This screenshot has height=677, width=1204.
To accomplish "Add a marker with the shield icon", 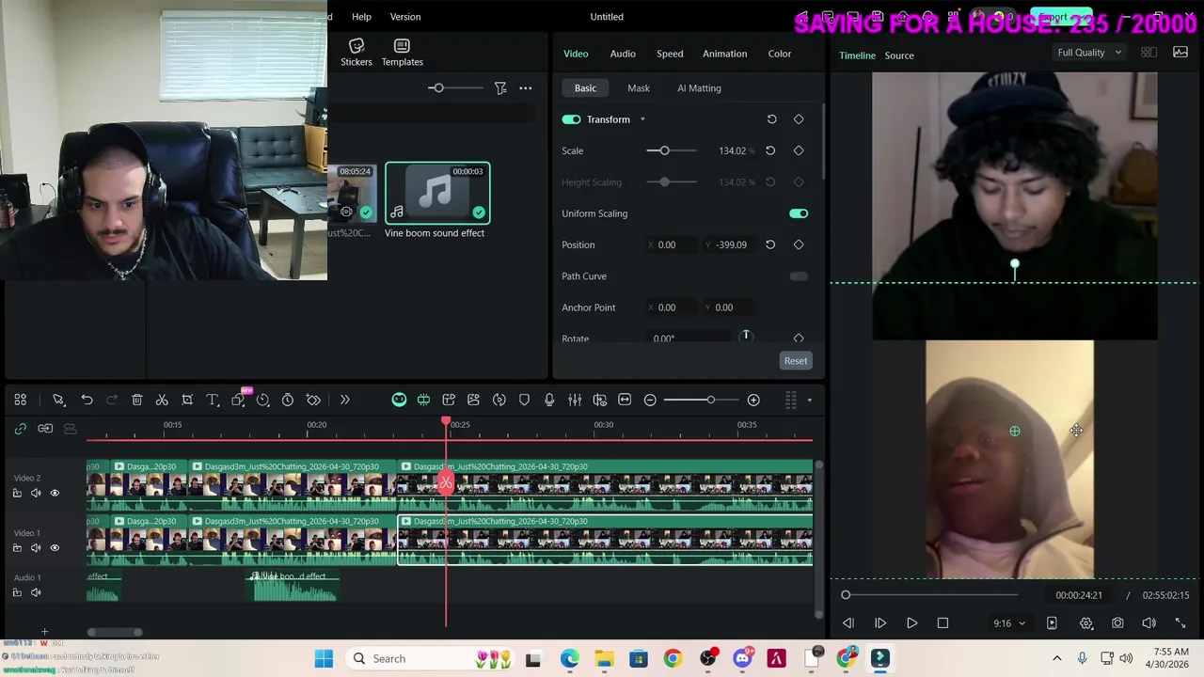I will click(524, 401).
